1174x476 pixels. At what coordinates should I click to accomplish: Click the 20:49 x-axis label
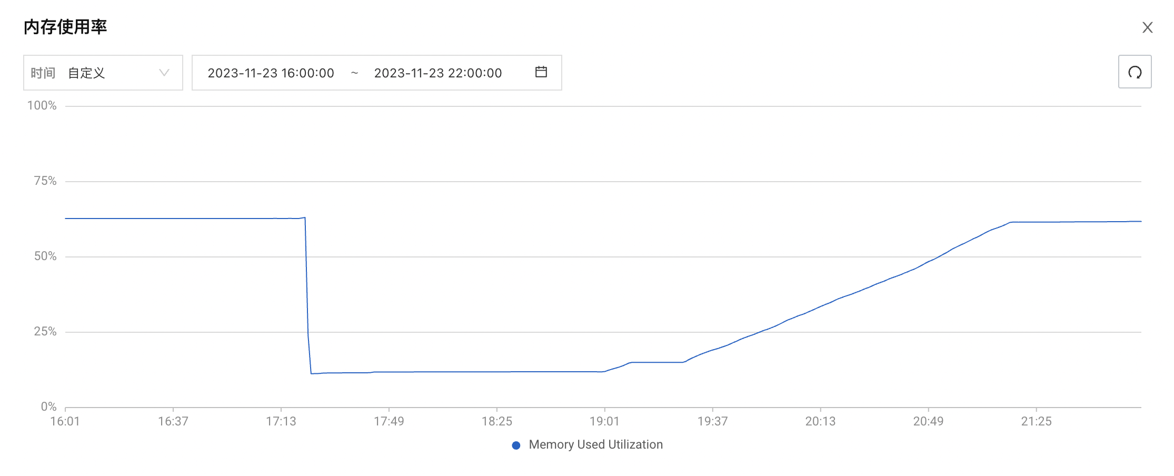(929, 422)
